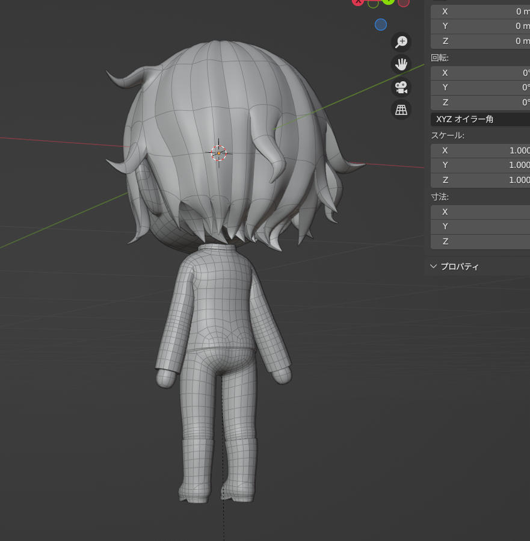Viewport: 530px width, 541px height.
Task: Click the スケール X value field
Action: tap(480, 150)
